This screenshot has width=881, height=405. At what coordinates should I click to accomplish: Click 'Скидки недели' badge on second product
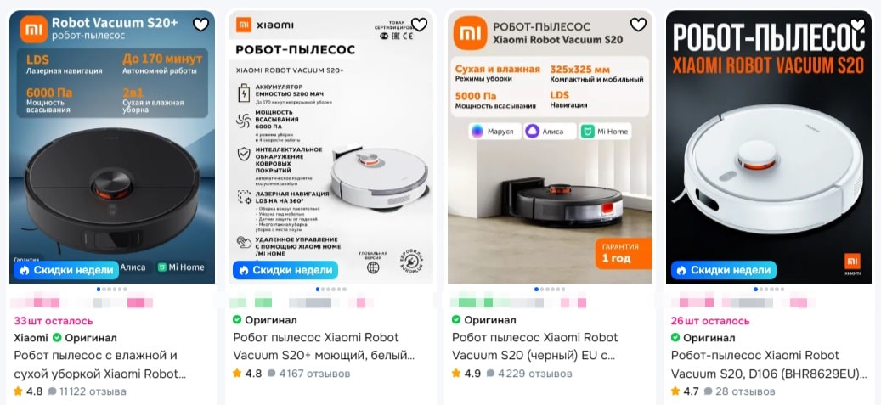click(x=285, y=270)
